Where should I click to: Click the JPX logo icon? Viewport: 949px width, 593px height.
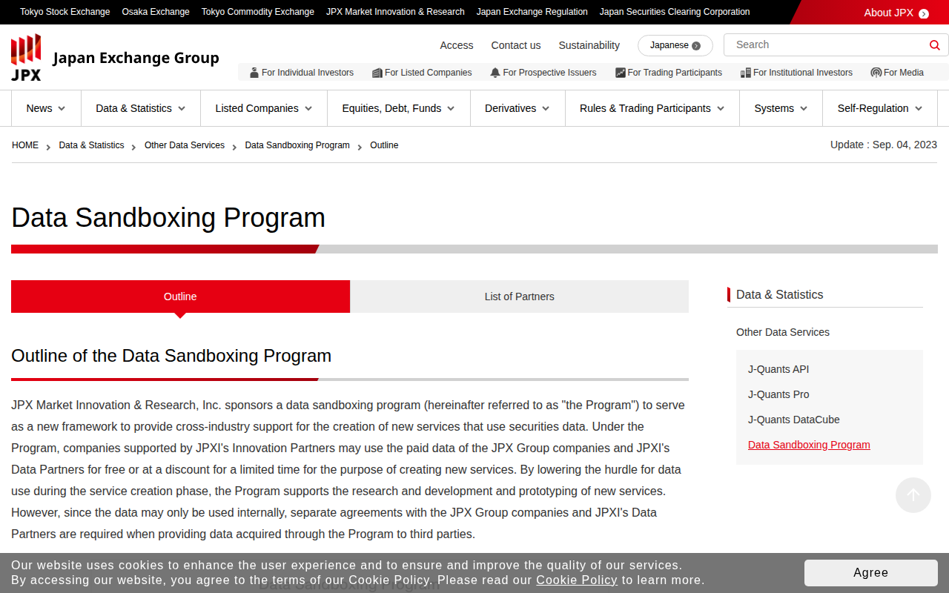click(26, 57)
